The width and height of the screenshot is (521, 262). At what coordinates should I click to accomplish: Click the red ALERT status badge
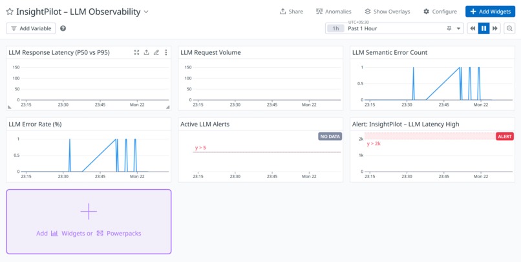tap(505, 136)
